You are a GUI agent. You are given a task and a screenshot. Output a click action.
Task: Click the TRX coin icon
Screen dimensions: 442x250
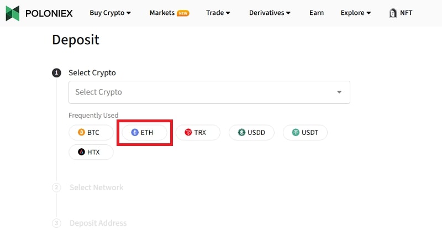188,133
